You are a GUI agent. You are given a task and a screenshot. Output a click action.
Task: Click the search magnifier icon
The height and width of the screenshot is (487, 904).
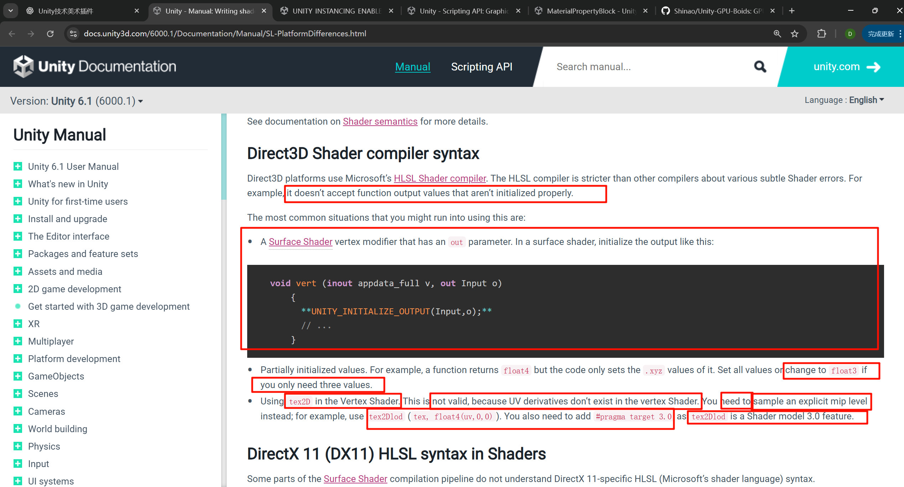760,67
